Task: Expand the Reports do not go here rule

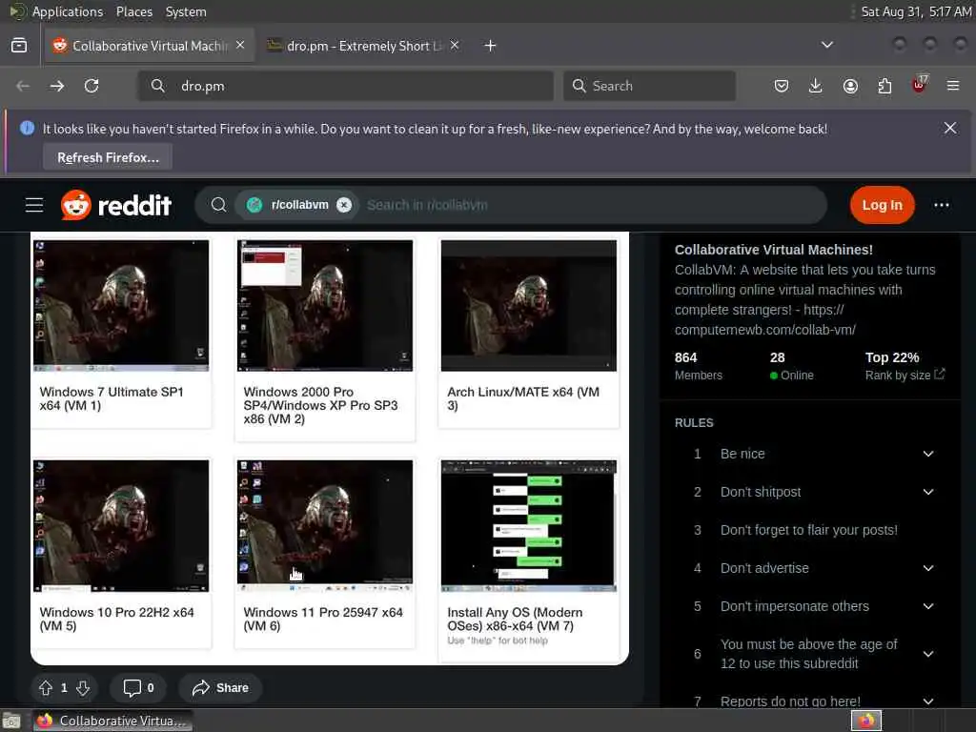Action: (x=928, y=701)
